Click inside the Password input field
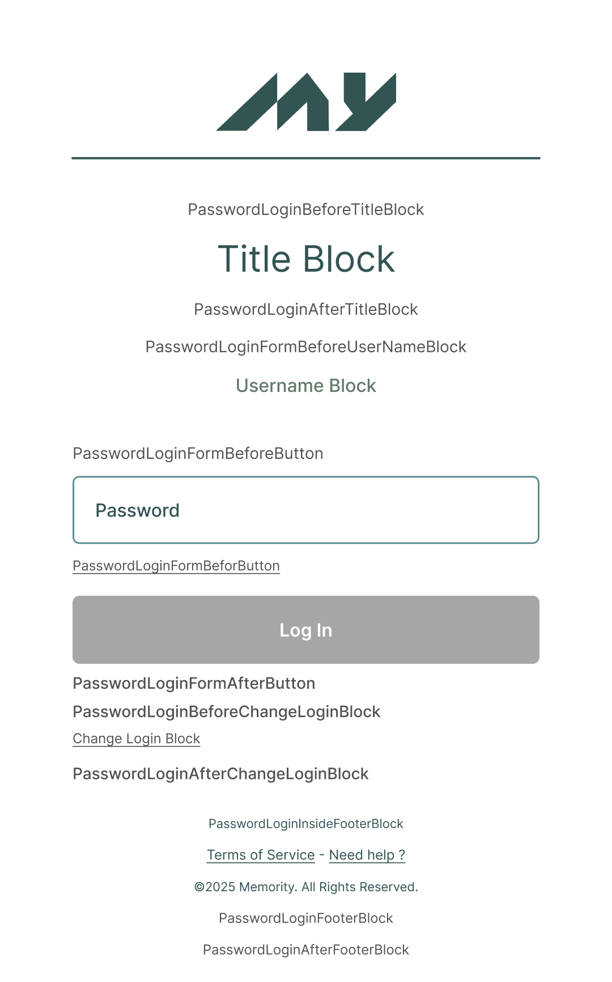612x982 pixels. 306,509
